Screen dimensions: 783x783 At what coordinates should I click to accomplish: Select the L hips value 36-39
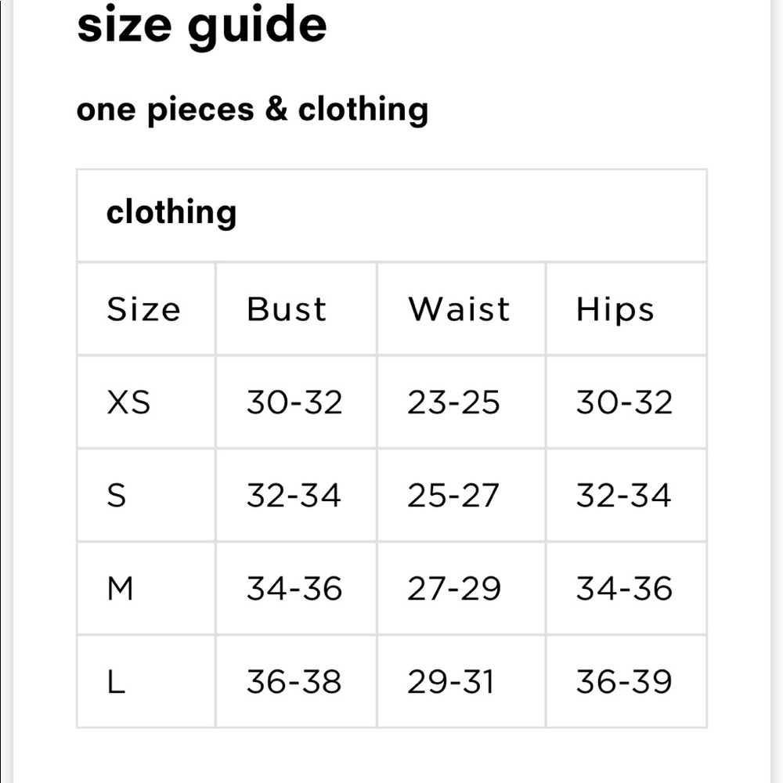(624, 682)
